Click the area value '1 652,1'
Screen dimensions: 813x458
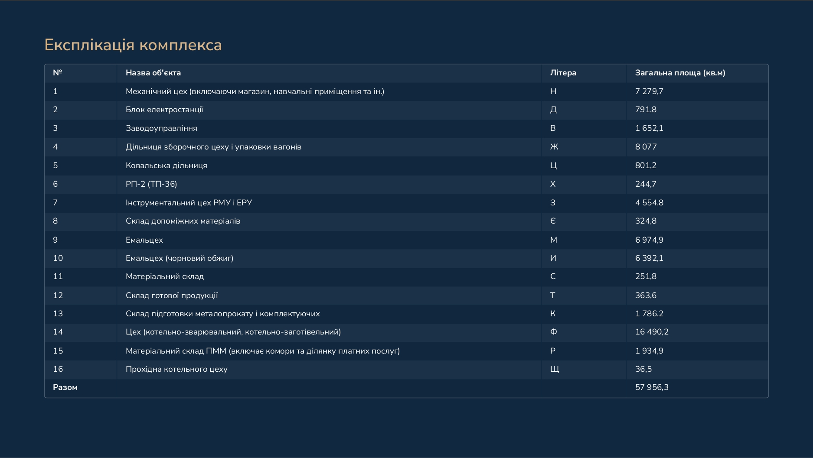(x=649, y=128)
